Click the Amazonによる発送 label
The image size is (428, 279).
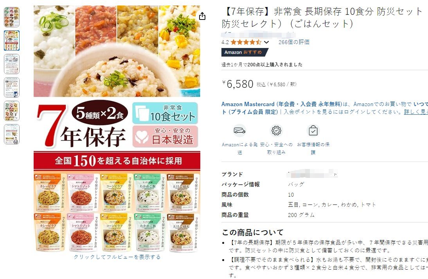240,148
